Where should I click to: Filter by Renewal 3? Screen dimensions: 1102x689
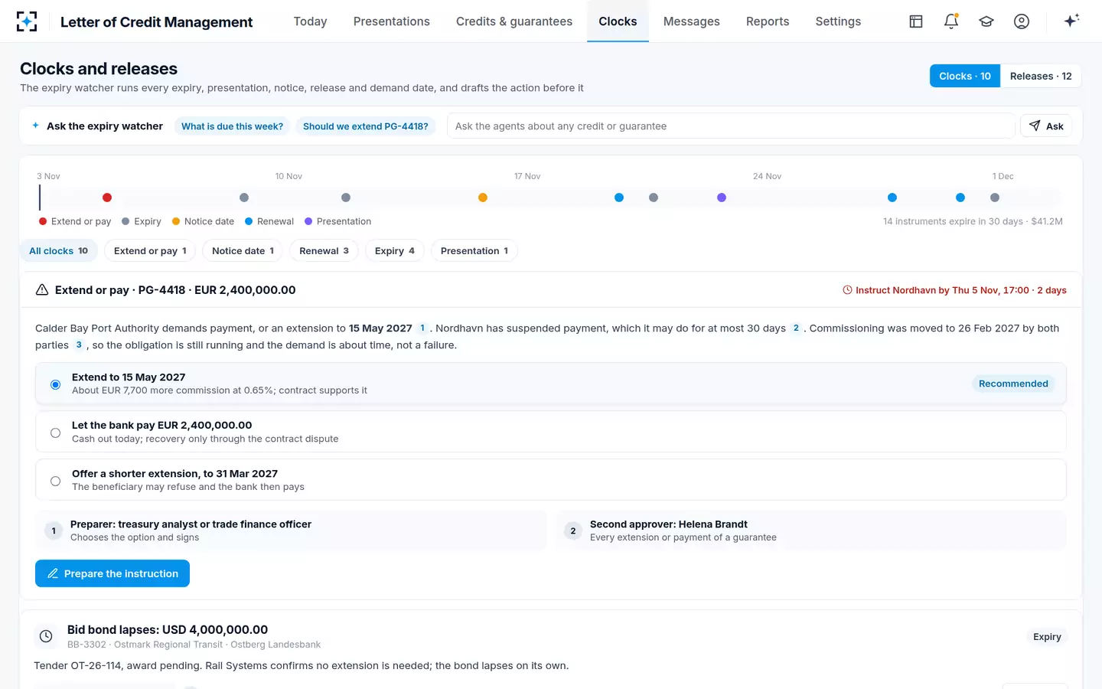324,251
